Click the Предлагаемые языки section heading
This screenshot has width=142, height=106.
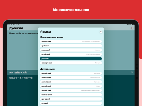(x=52, y=37)
